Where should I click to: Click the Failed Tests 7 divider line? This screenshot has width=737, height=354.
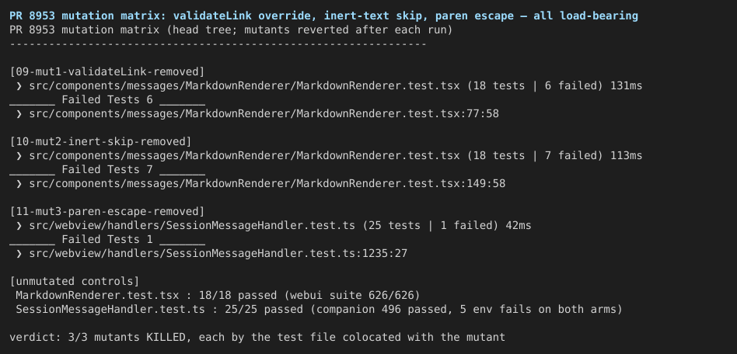pyautogui.click(x=107, y=169)
